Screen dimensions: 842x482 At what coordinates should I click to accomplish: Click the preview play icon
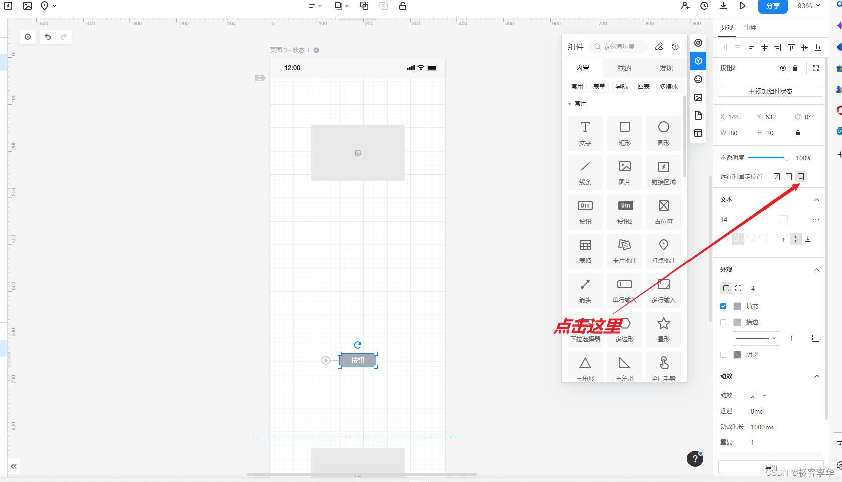(x=742, y=6)
